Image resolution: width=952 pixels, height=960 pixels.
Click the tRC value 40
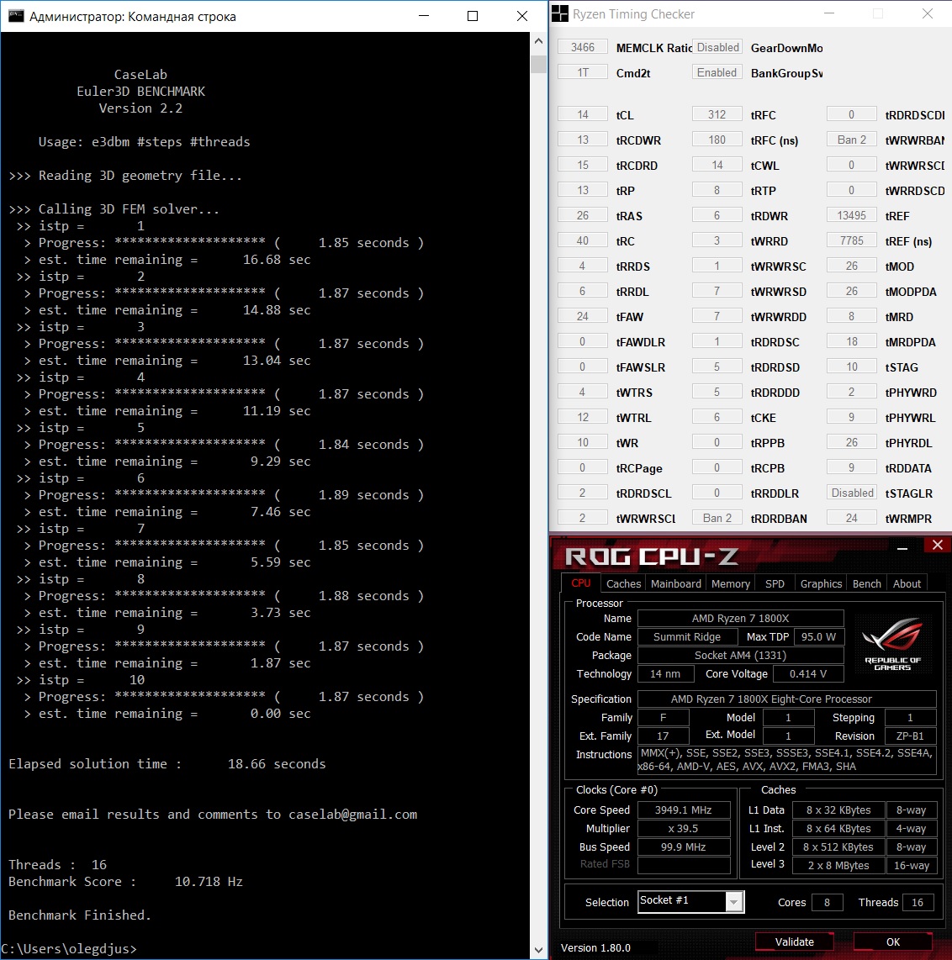click(x=583, y=240)
